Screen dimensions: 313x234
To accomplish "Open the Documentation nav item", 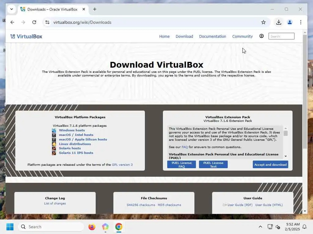I will coord(213,37).
